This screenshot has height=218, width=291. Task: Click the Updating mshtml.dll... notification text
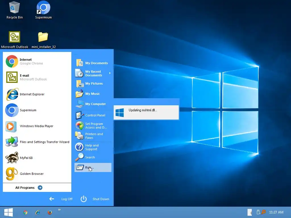pos(143,110)
